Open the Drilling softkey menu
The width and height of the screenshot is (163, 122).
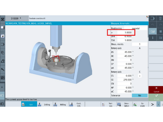click(45, 104)
